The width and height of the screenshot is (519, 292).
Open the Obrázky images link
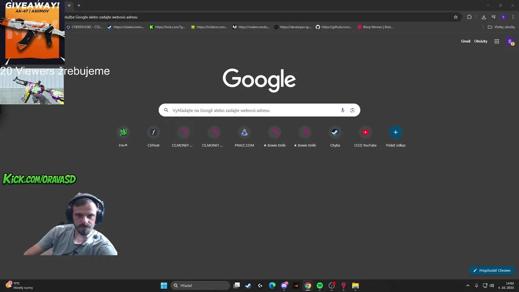pos(481,41)
